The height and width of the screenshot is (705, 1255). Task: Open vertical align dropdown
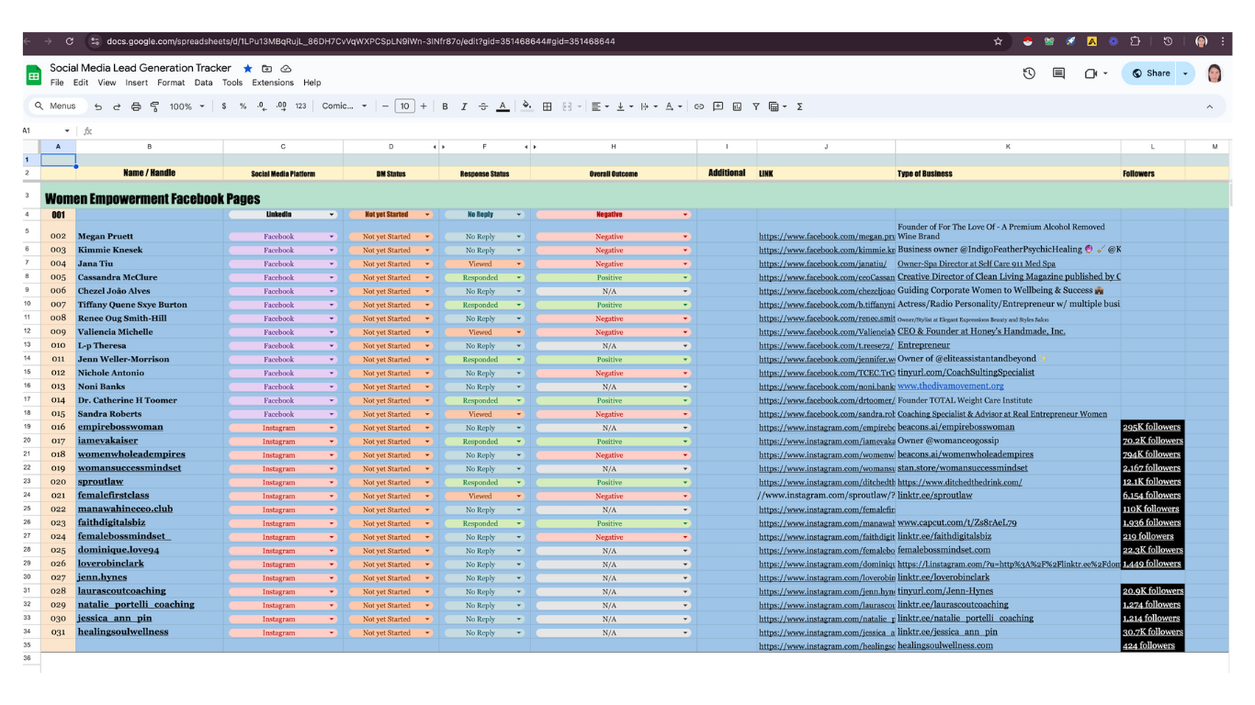(x=623, y=106)
